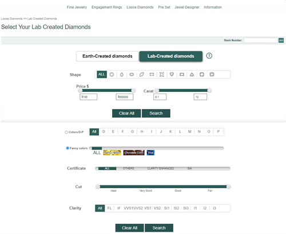Choose the triangle diamond shape icon
This screenshot has width=286, height=234.
tap(192, 74)
